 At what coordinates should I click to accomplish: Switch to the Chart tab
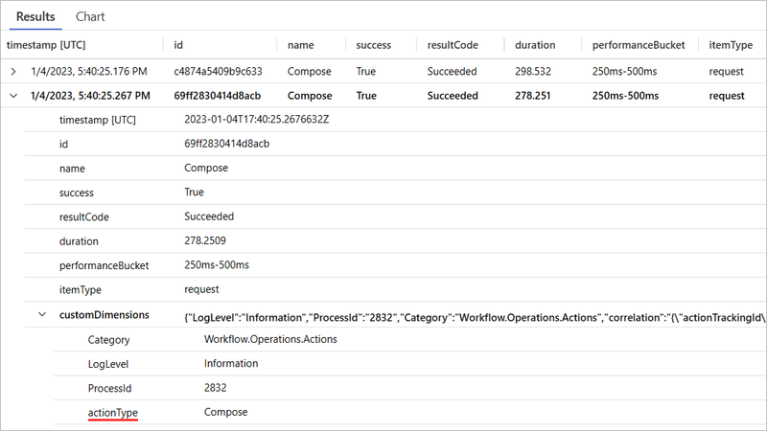pos(90,17)
